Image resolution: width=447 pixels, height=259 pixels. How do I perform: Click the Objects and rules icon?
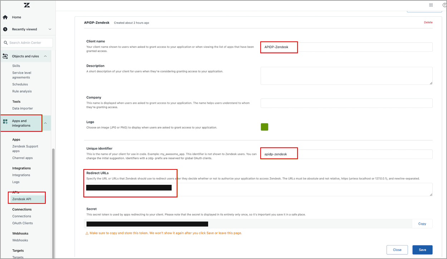pos(5,56)
